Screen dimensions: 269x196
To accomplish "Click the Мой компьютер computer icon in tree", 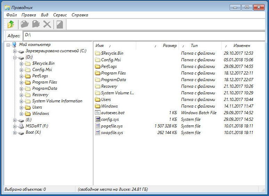I will [x=14, y=45].
